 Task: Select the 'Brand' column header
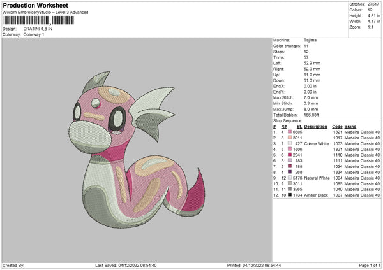point(350,127)
